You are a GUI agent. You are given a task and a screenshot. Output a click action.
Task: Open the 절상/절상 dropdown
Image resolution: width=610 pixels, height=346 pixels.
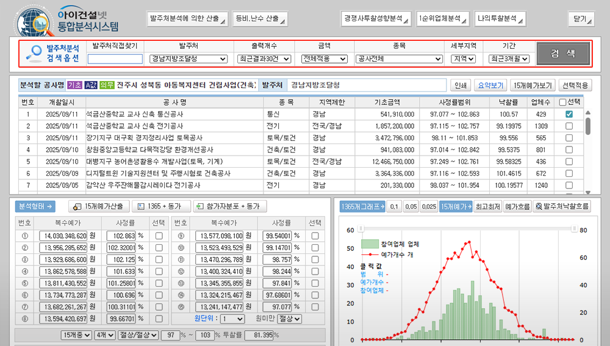point(138,335)
